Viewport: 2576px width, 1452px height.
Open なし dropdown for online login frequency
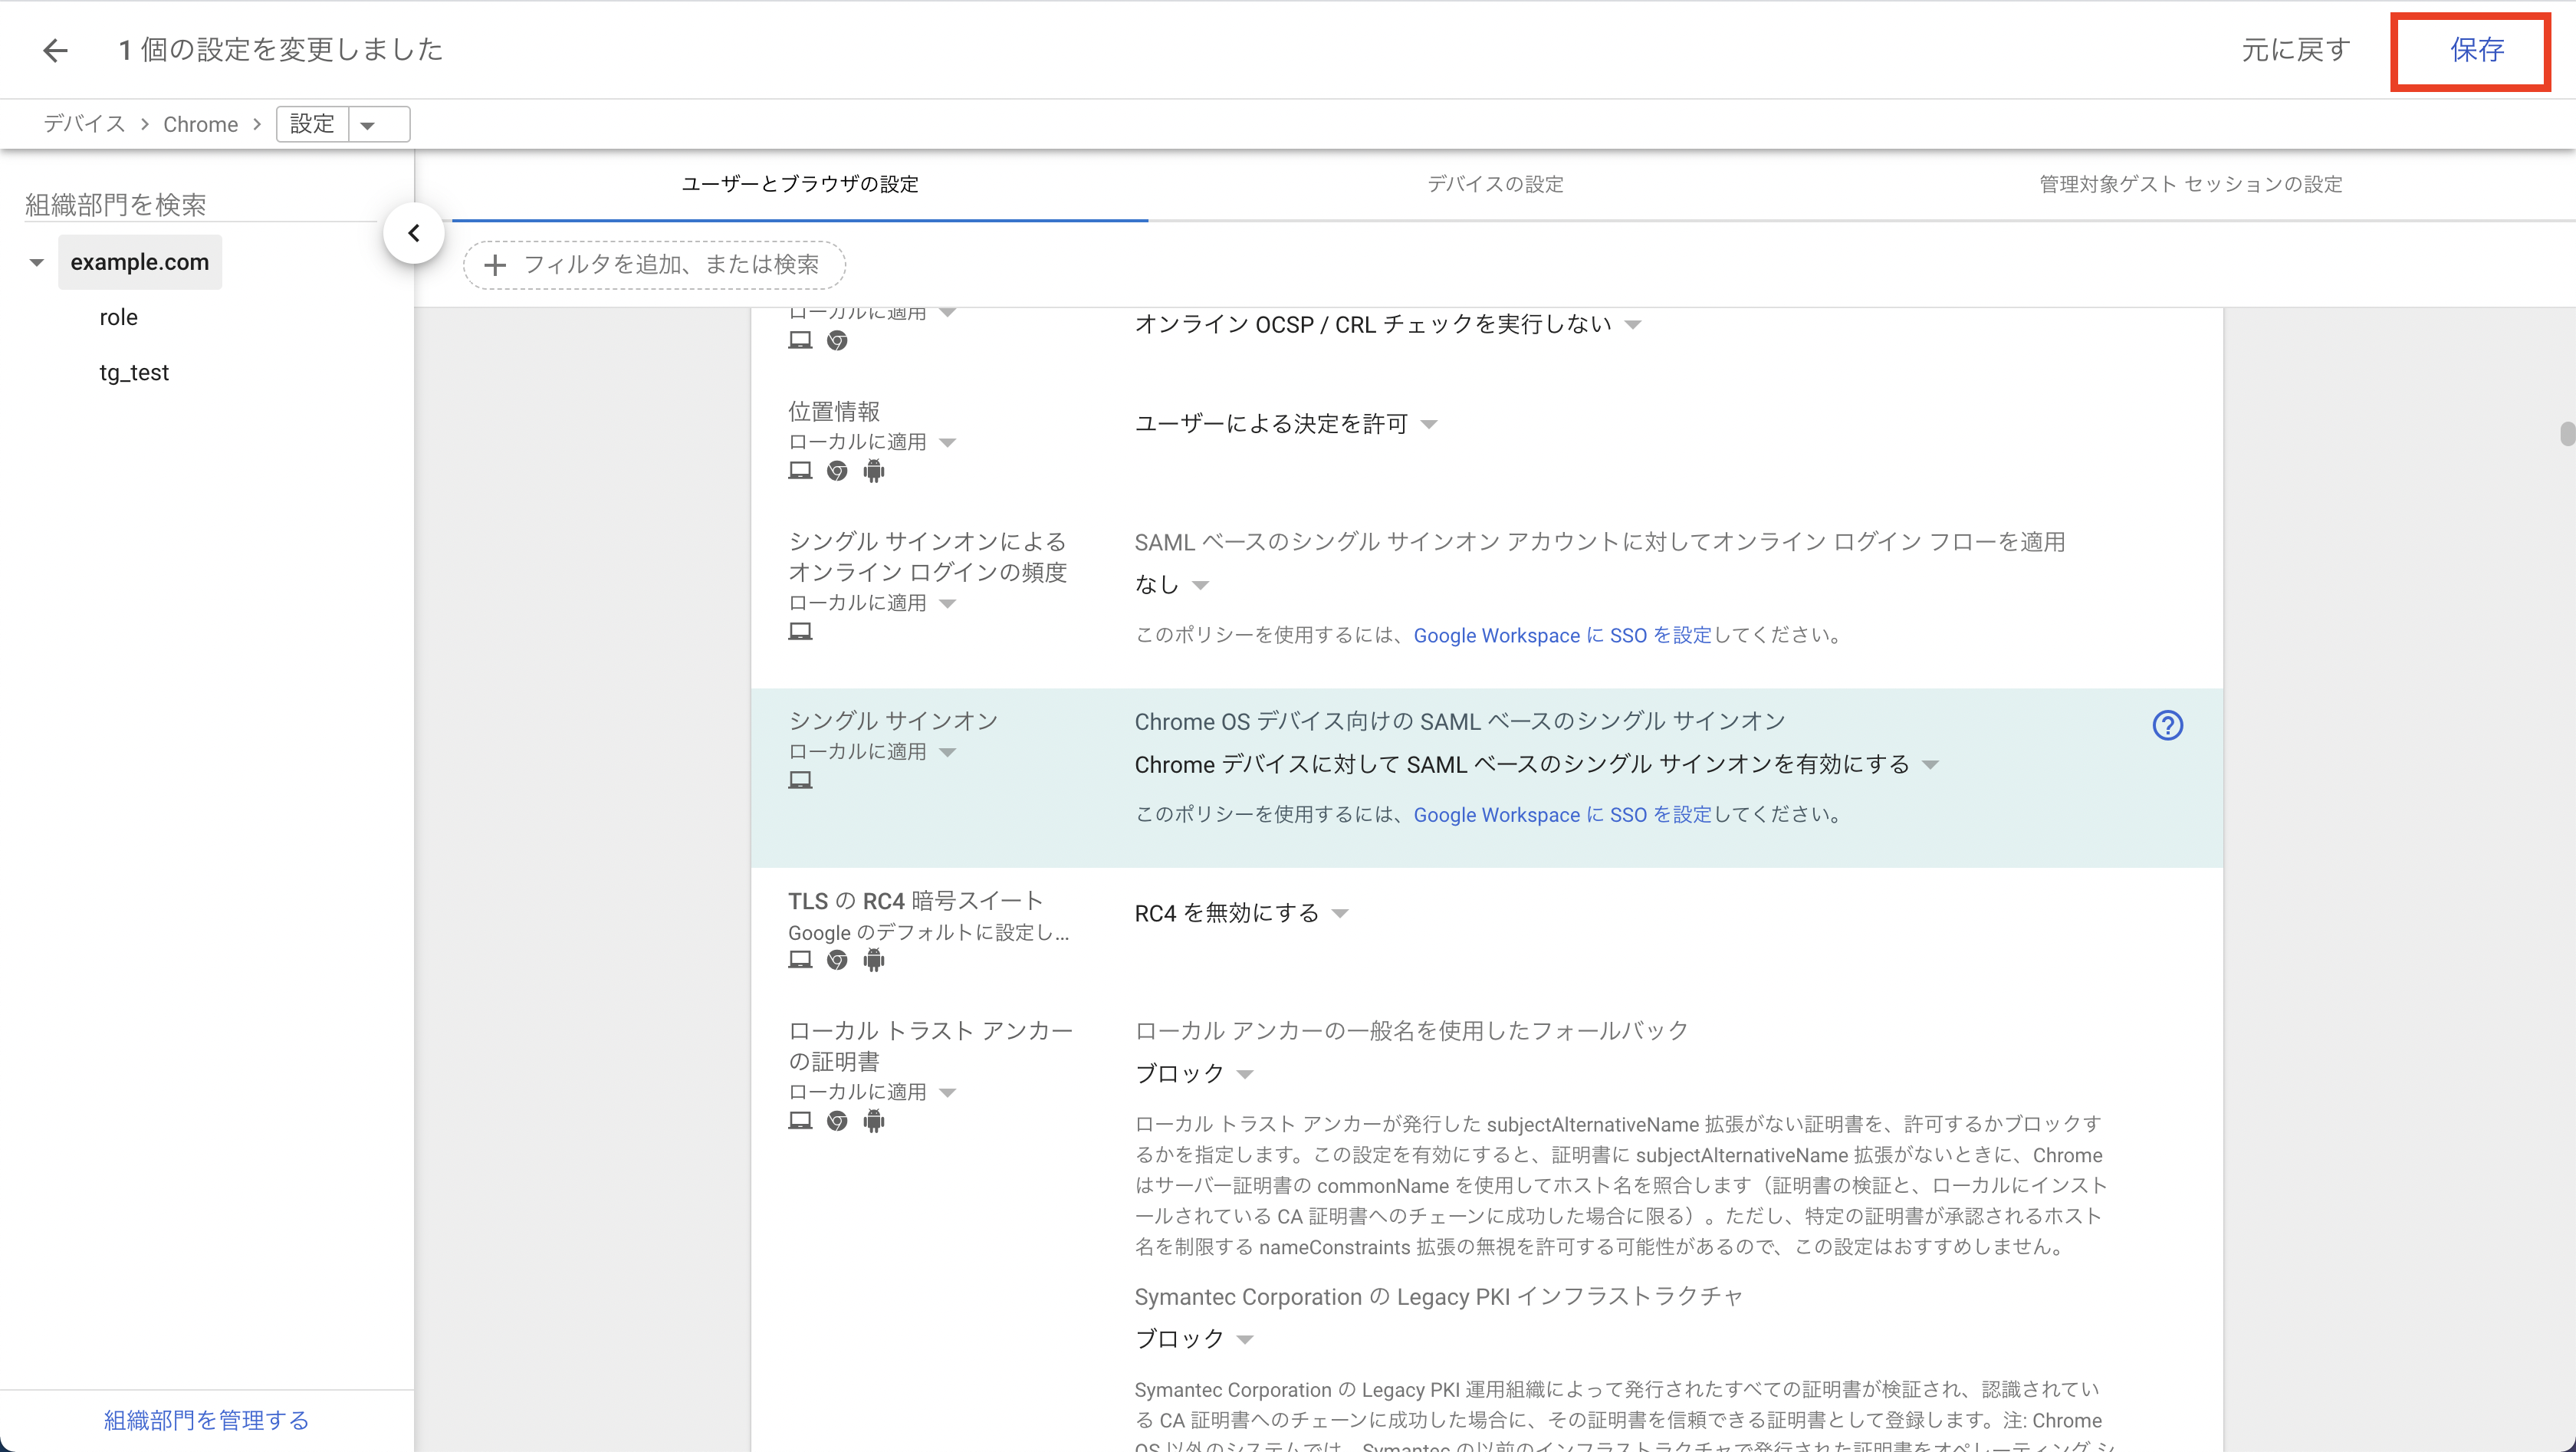tap(1171, 585)
